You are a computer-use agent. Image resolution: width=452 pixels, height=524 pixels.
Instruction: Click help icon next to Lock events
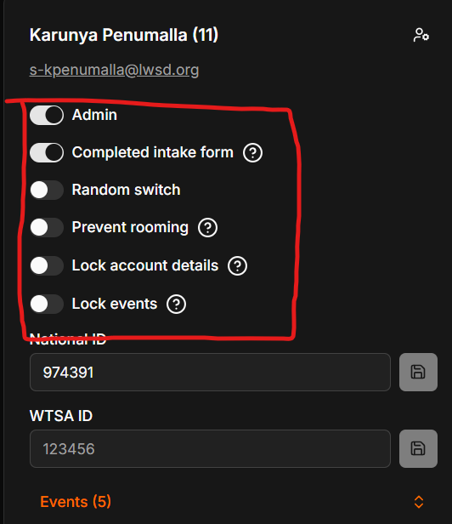176,305
